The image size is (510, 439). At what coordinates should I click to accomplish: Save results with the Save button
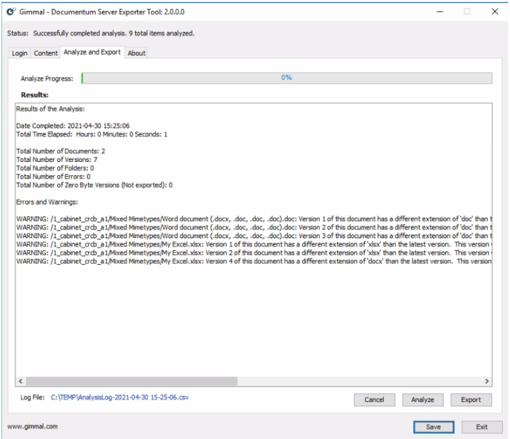(434, 427)
